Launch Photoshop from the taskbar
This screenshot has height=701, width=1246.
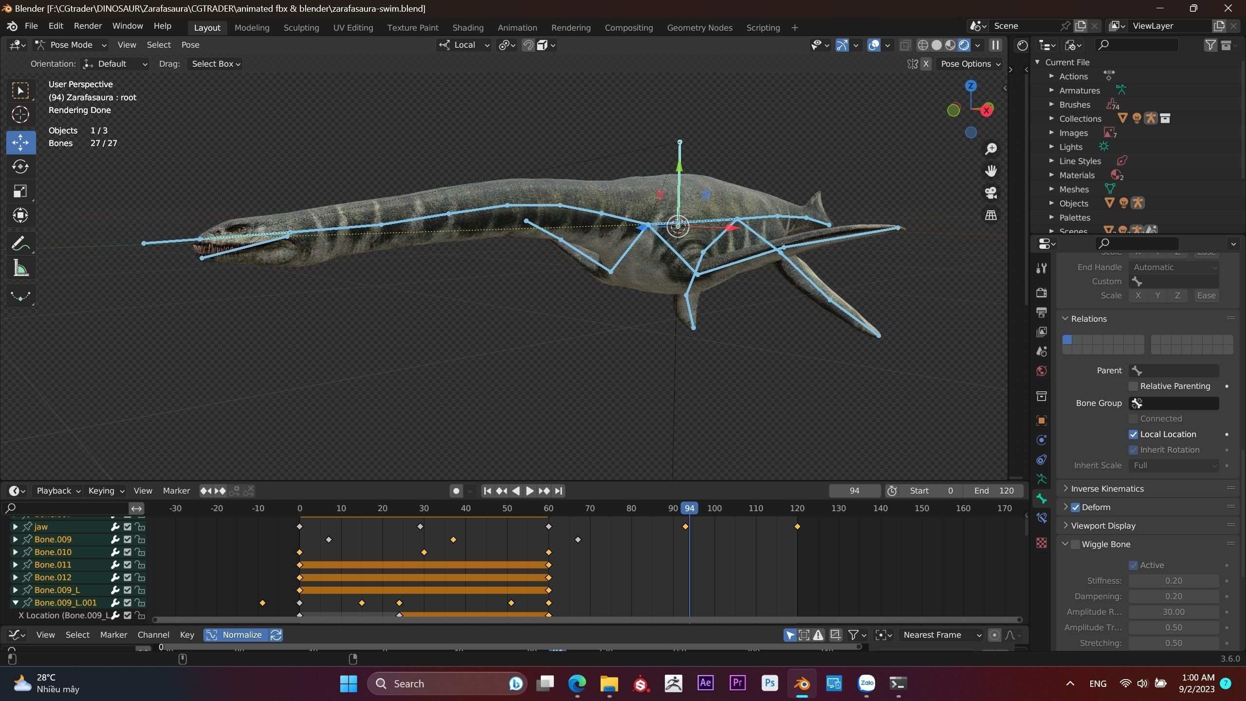[x=770, y=683]
